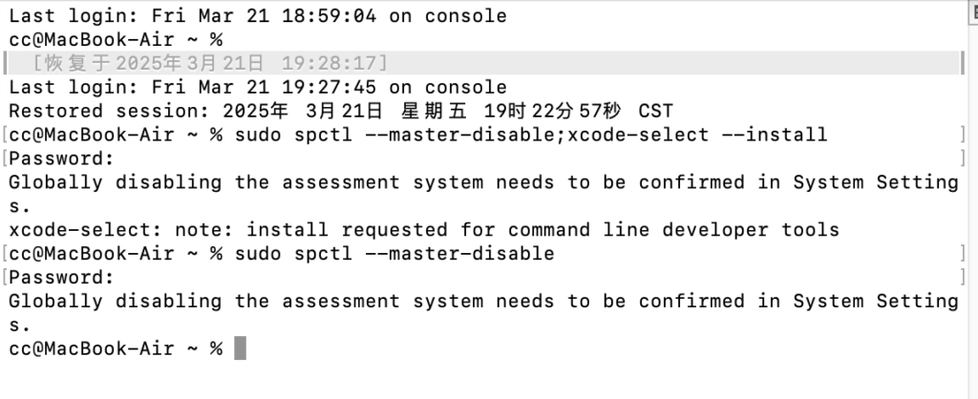Click the text 'xcode-select: note: install requested' line
Image resolution: width=978 pixels, height=399 pixels.
424,230
